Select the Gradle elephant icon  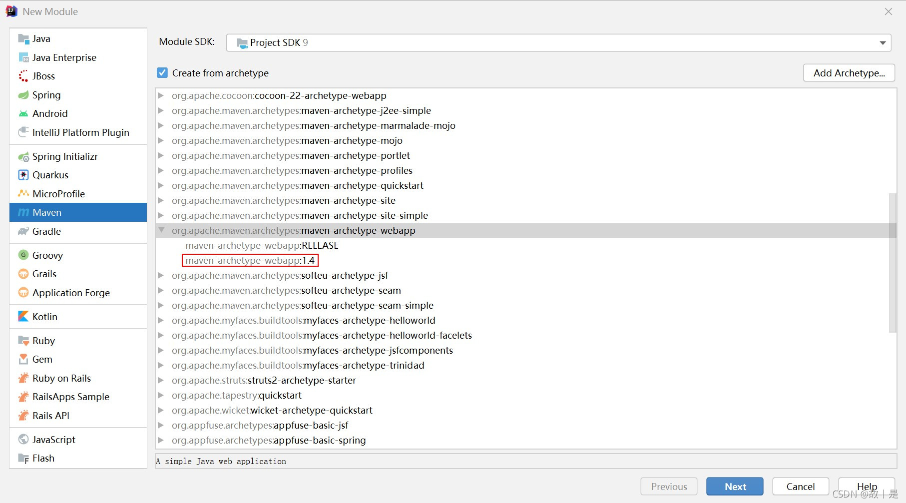[23, 231]
